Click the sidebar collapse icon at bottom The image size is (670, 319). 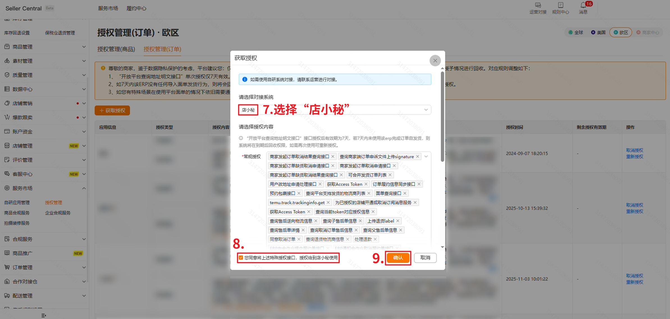point(44,315)
